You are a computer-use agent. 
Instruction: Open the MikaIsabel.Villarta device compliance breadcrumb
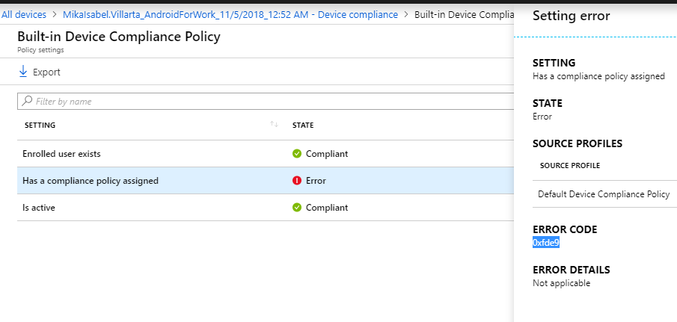point(230,14)
